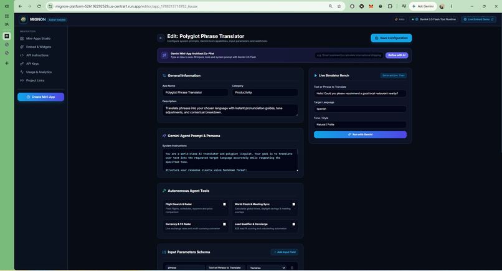Open API Instructions in sidebar

click(x=37, y=55)
